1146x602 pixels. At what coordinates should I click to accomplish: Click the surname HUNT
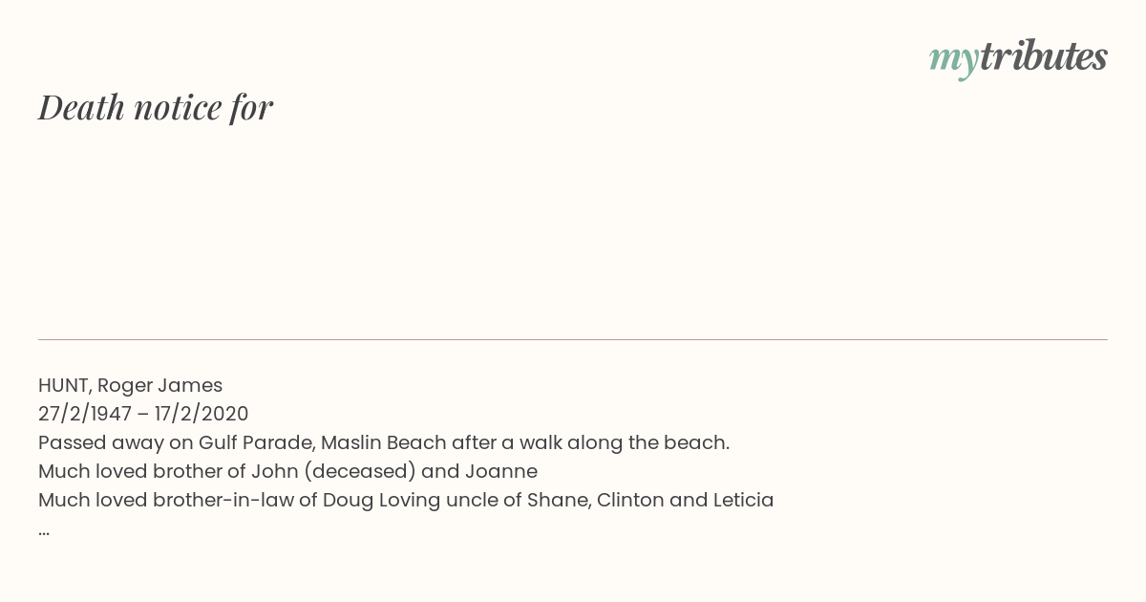tap(63, 385)
